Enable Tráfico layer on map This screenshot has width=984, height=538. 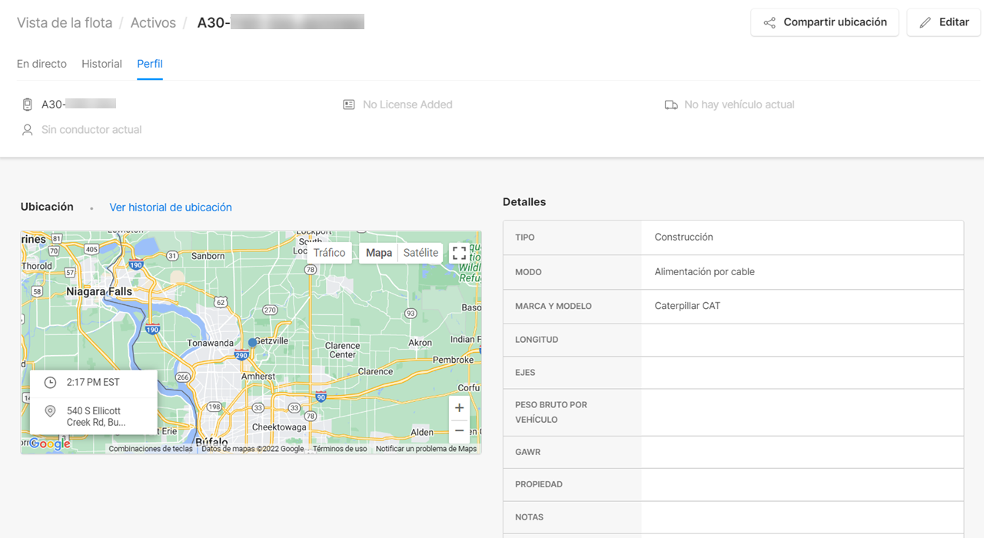click(x=329, y=253)
